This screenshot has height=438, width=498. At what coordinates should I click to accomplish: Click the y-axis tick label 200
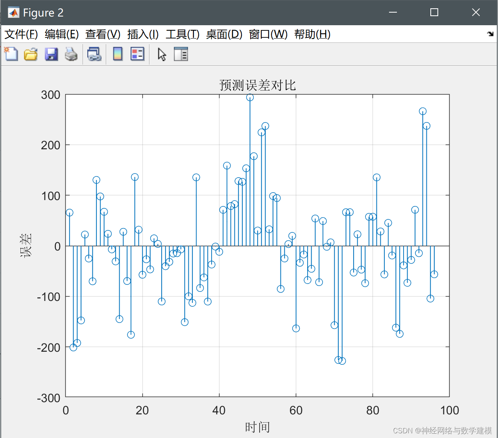pyautogui.click(x=51, y=145)
